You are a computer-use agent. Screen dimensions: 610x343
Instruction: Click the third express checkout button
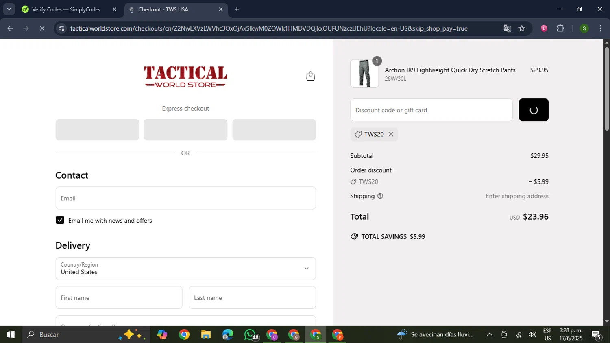click(274, 130)
